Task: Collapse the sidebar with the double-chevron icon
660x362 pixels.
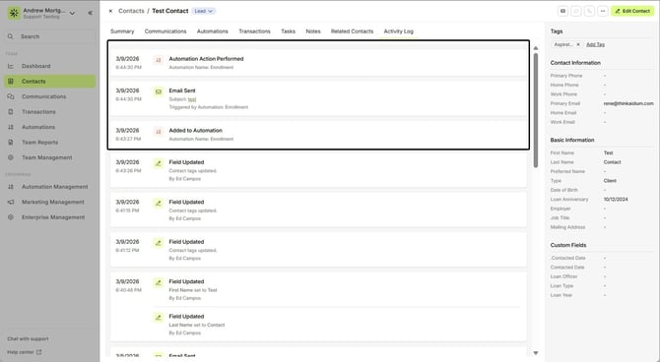Action: pyautogui.click(x=90, y=13)
